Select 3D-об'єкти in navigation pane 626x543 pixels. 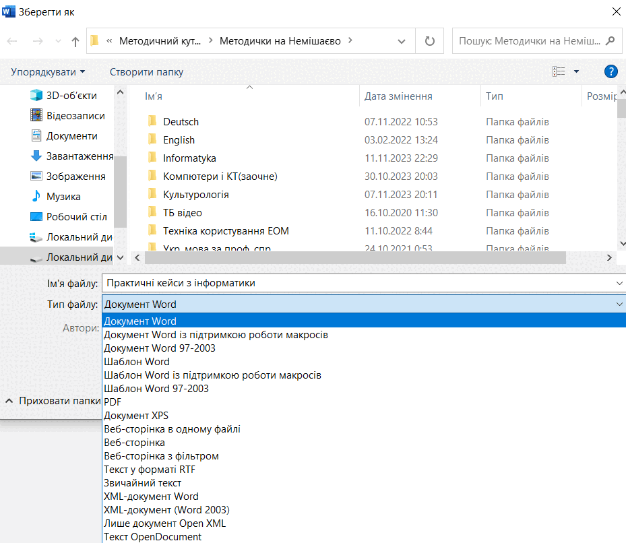click(64, 96)
